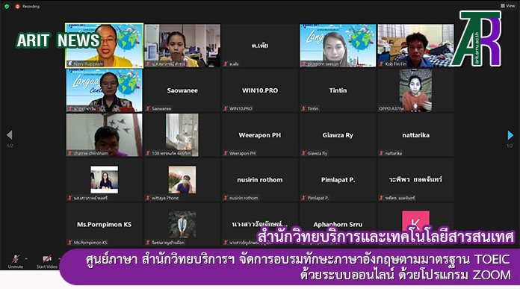
Task: Select chatree cherdnam's video tile
Action: (x=104, y=135)
